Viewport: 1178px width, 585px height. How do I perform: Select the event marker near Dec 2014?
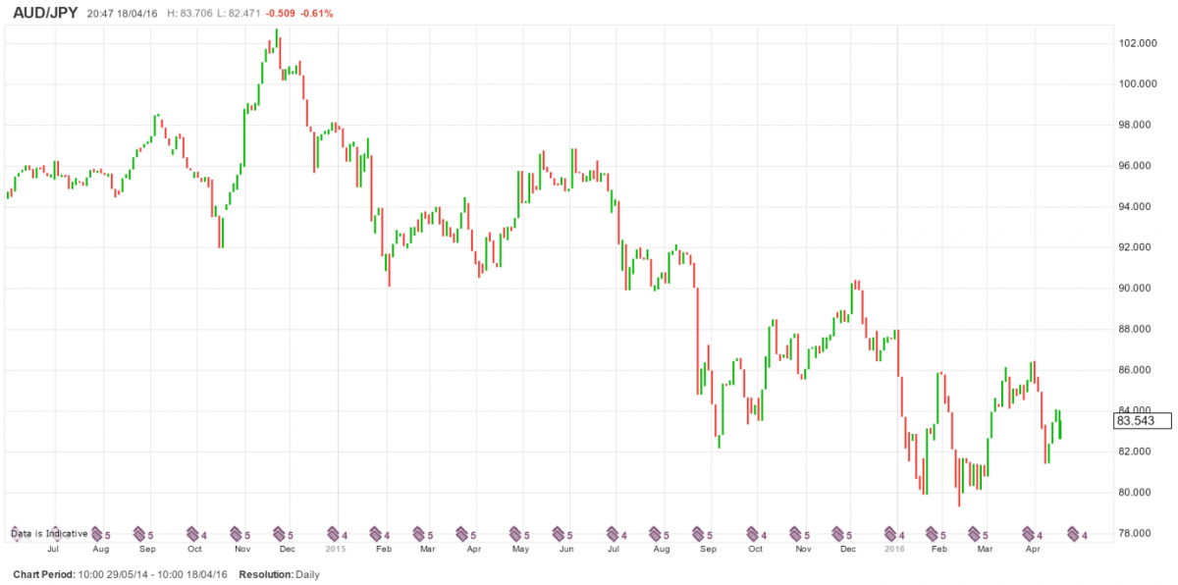(282, 534)
